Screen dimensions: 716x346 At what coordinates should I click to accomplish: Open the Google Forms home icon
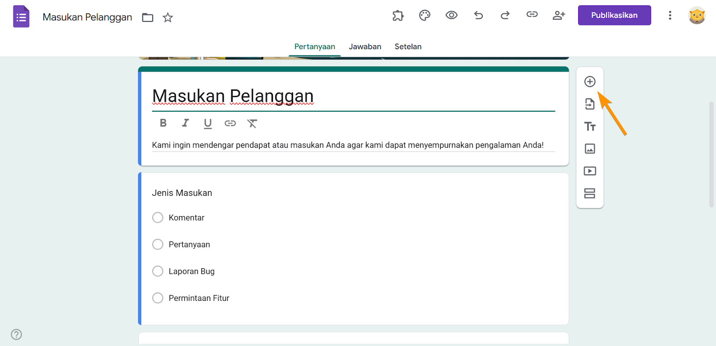tap(21, 17)
